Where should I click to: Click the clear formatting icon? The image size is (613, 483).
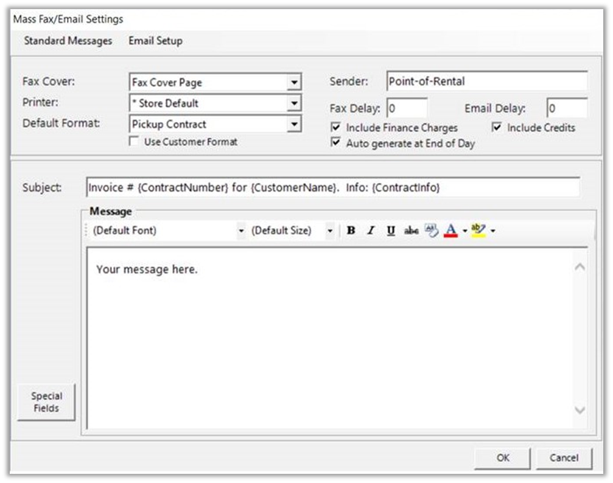(x=431, y=231)
